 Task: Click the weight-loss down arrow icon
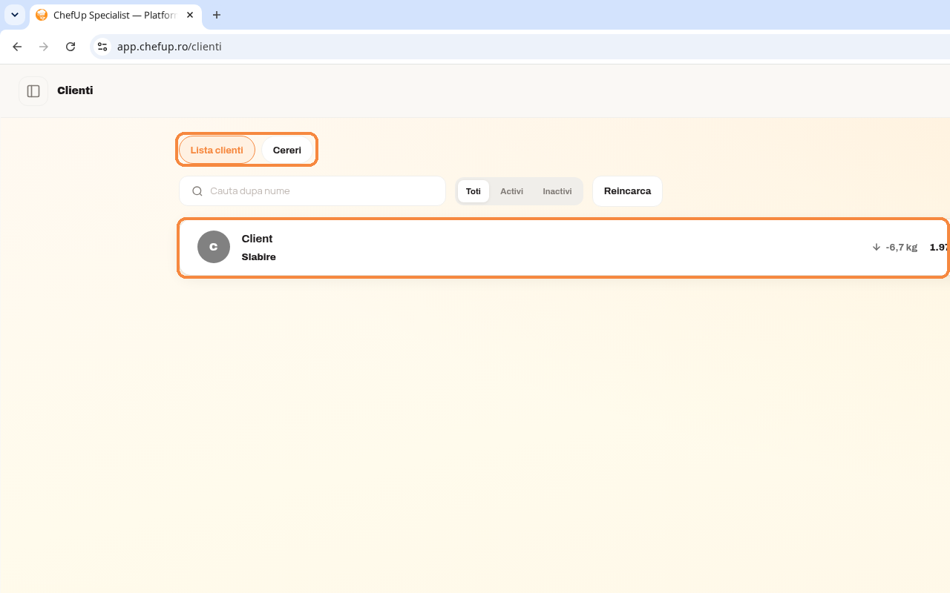pos(877,247)
